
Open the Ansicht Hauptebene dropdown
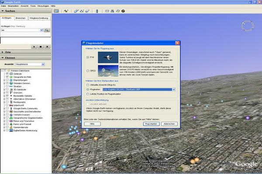(43, 64)
